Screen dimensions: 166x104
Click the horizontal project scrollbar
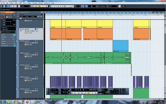point(55,99)
